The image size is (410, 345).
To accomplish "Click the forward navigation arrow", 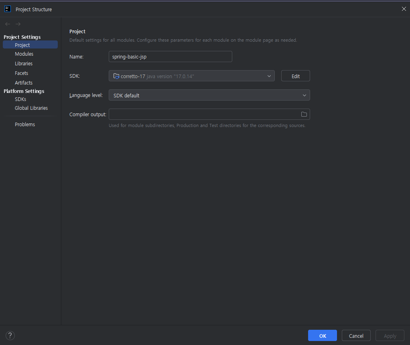I will coord(18,24).
